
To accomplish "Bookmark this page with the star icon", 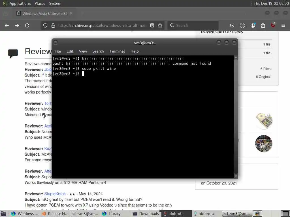I will (x=160, y=25).
